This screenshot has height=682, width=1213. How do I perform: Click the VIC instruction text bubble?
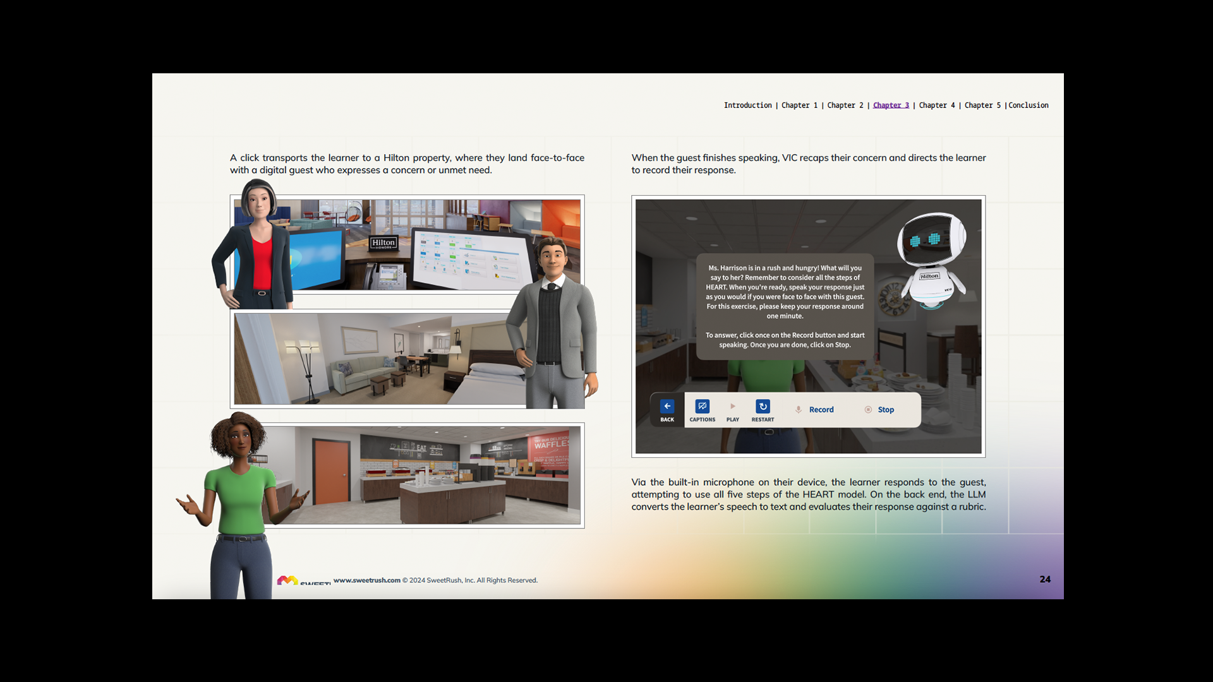(x=785, y=306)
